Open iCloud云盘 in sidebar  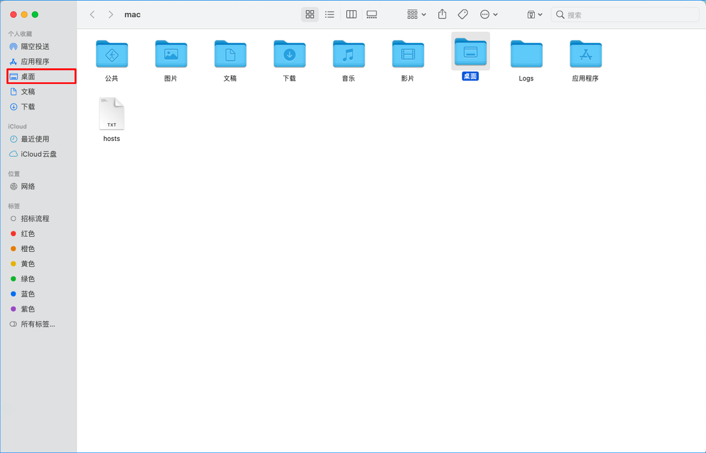point(39,154)
